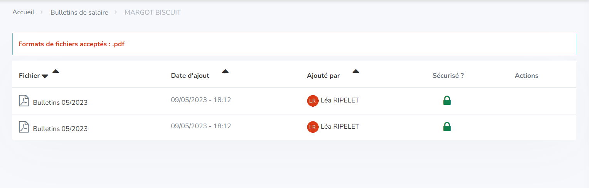Viewport: 589px width, 188px height.
Task: Click the accepted file formats banner
Action: coord(294,44)
